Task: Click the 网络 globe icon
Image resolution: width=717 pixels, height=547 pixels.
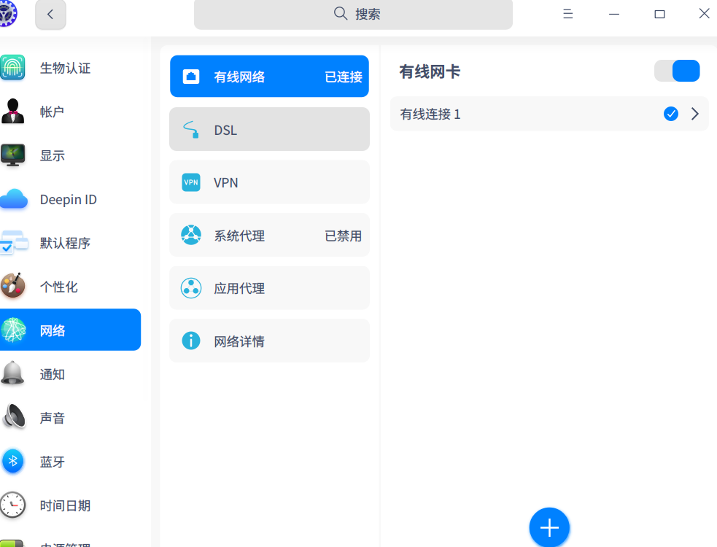Action: (x=13, y=330)
